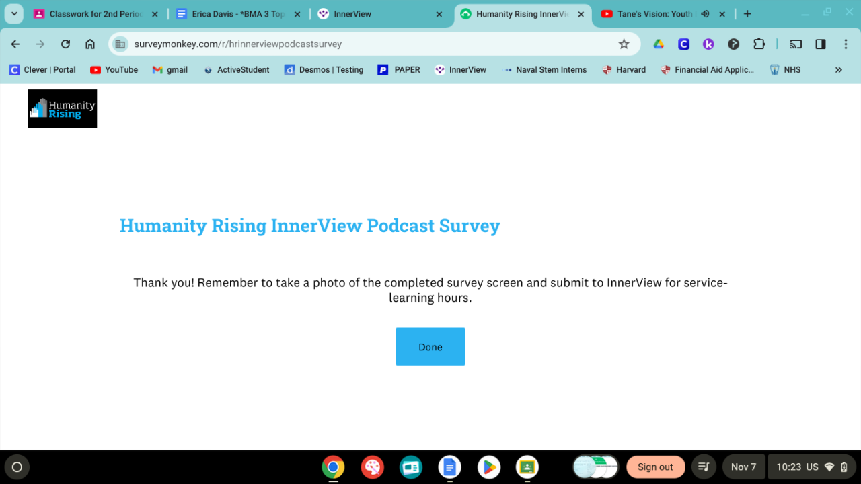Toggle the browser side panel
861x484 pixels.
(x=821, y=44)
